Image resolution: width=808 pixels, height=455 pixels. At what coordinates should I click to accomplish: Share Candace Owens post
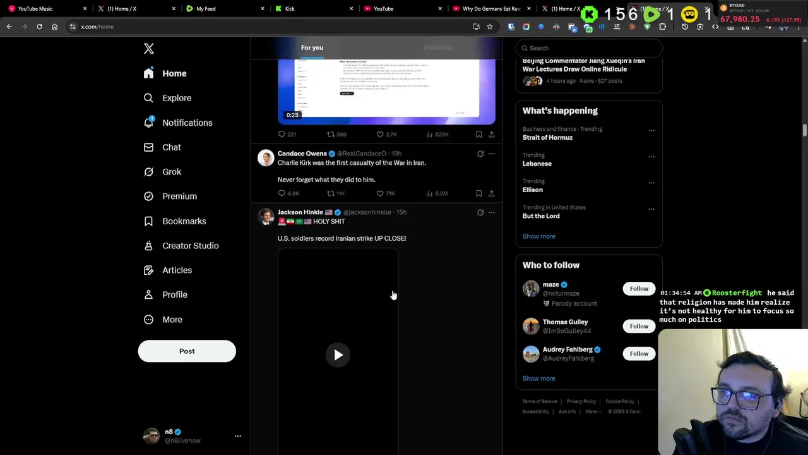pyautogui.click(x=492, y=193)
